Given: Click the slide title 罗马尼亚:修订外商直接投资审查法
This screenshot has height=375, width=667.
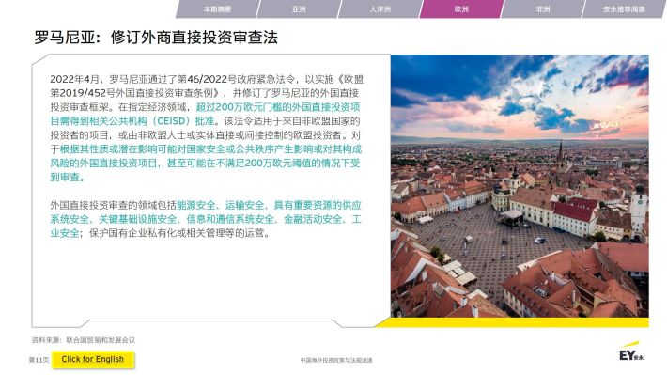Looking at the screenshot, I should click(156, 38).
